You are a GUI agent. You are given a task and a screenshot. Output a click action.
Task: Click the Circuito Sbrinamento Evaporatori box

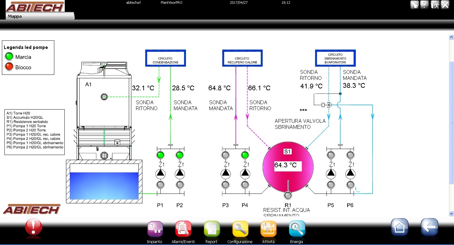(335, 58)
